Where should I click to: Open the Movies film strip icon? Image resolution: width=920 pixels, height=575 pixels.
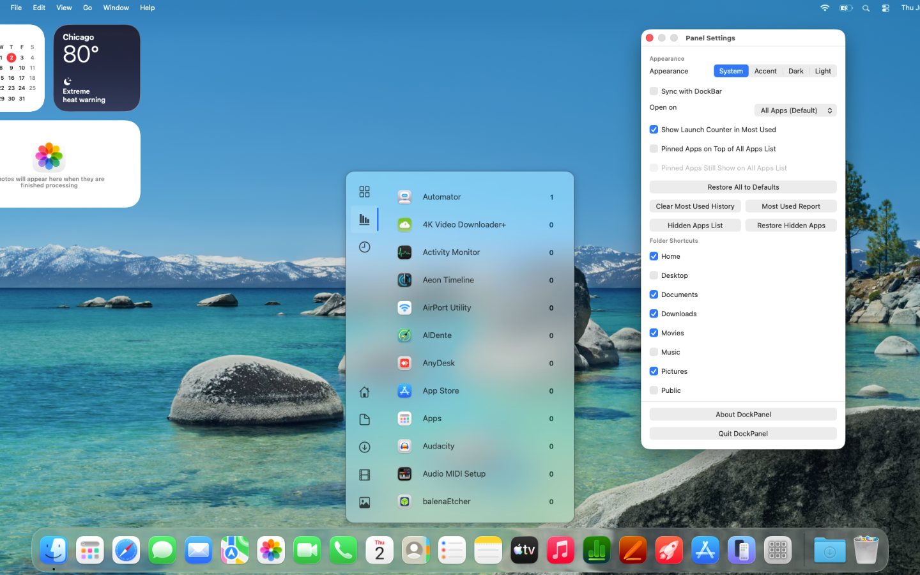364,475
